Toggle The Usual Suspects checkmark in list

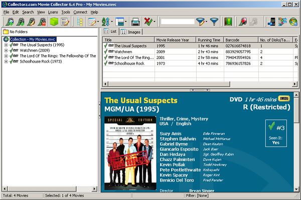pos(105,45)
